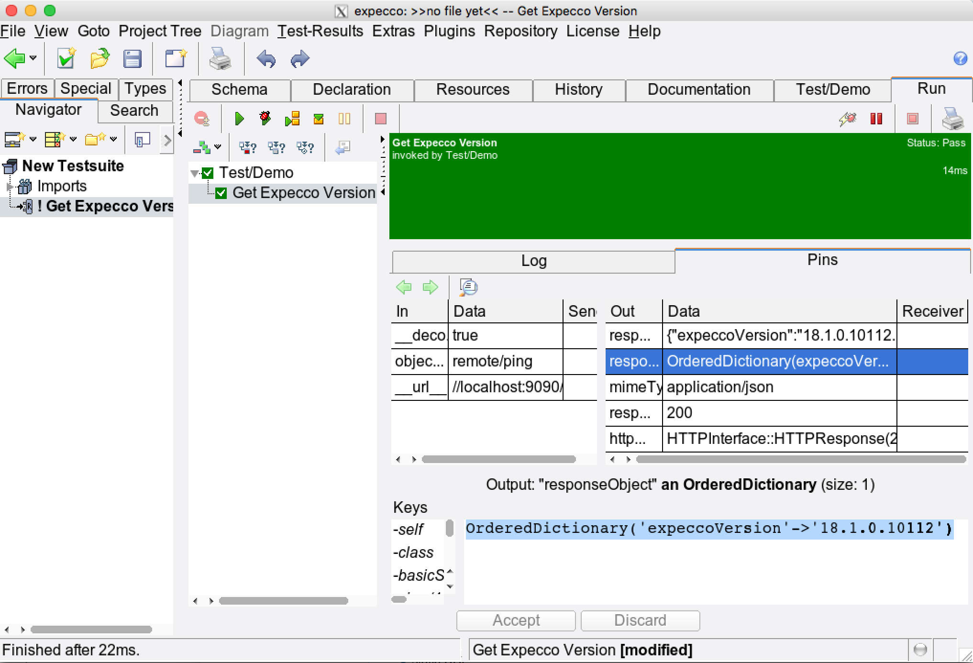Toggle the Get Expecco Version checkbox
Viewport: 973px width, 663px height.
(221, 193)
